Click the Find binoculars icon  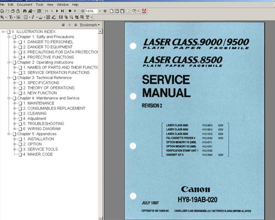coord(25,11)
